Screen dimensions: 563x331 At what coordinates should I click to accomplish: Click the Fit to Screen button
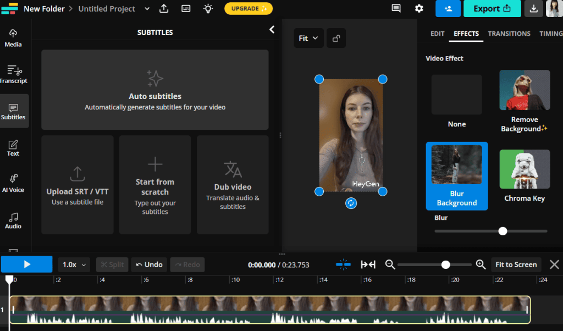pyautogui.click(x=516, y=264)
